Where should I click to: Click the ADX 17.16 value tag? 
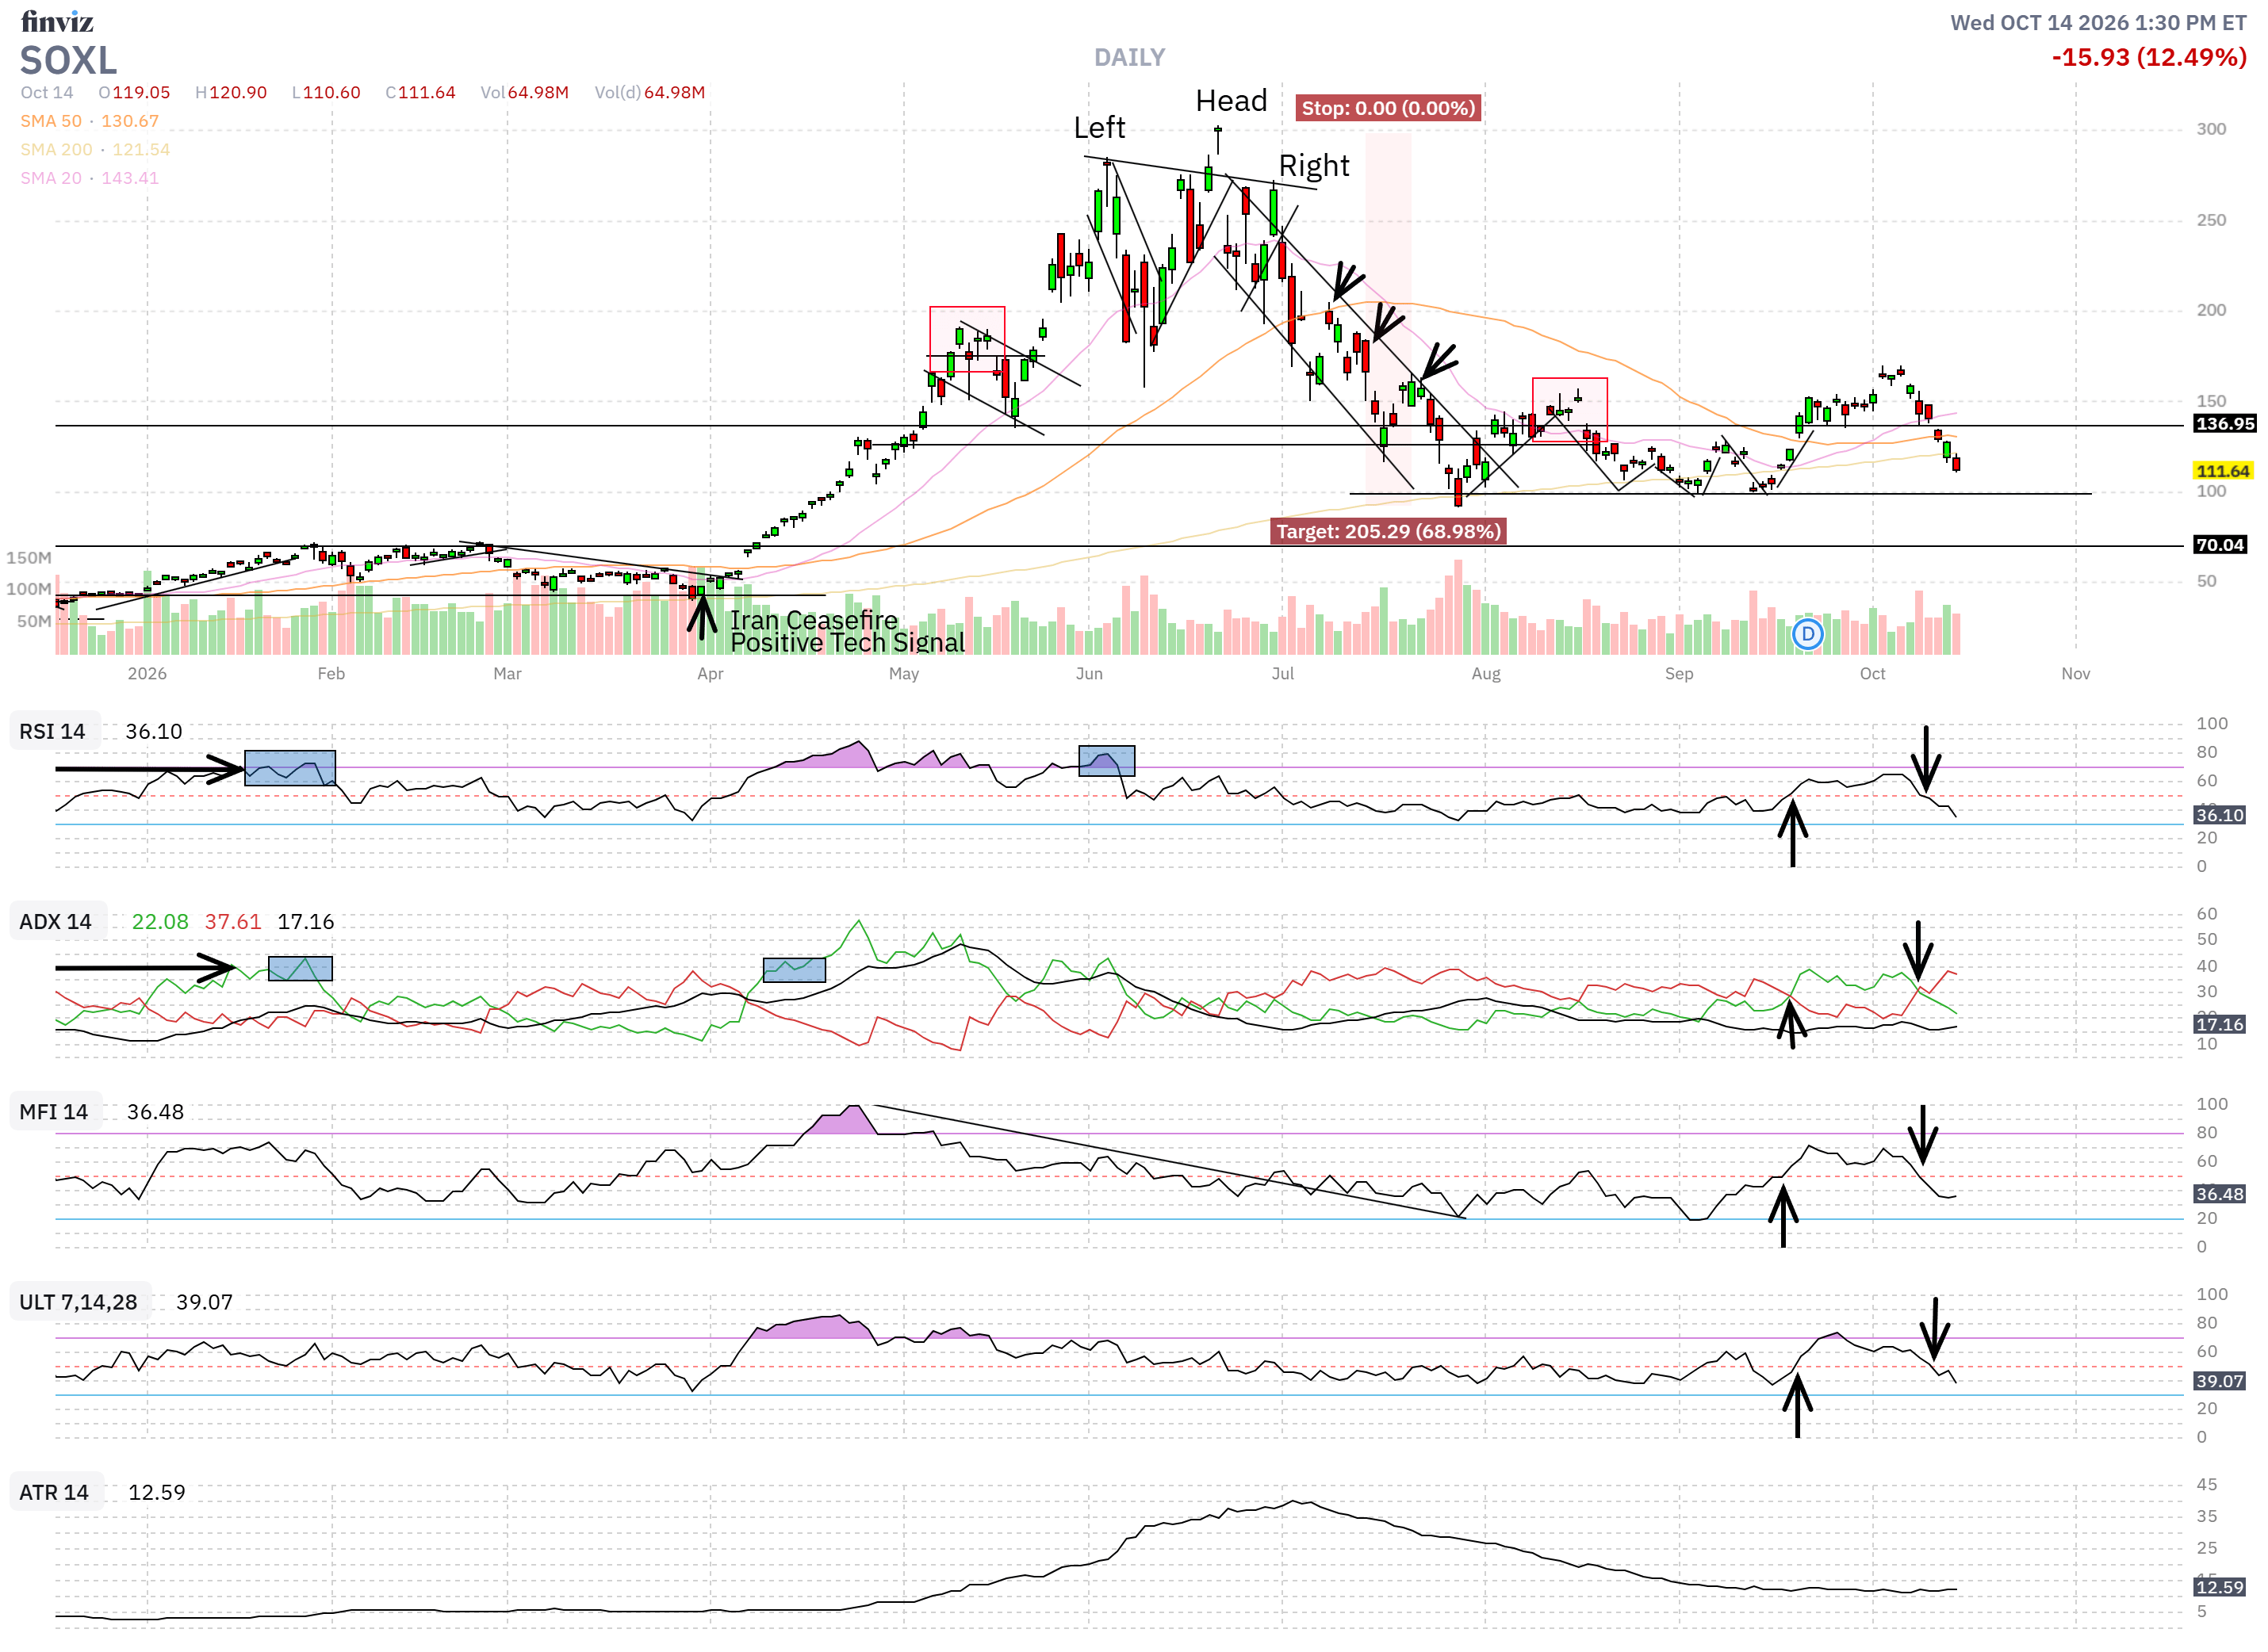pos(2219,1024)
